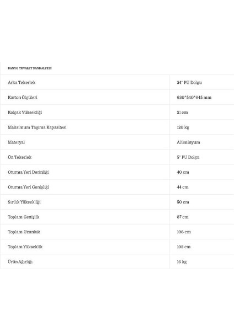Select the Oturma Yeri Genişliği label
This screenshot has width=234, height=331.
point(28,187)
